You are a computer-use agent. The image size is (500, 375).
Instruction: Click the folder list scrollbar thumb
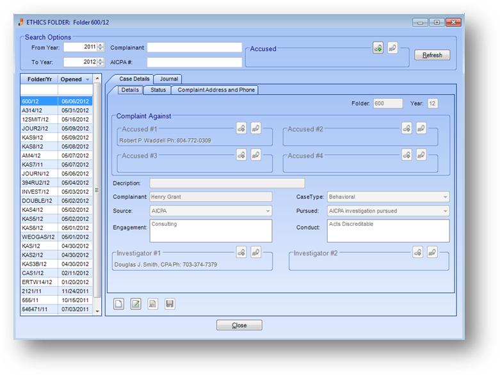pos(97,190)
